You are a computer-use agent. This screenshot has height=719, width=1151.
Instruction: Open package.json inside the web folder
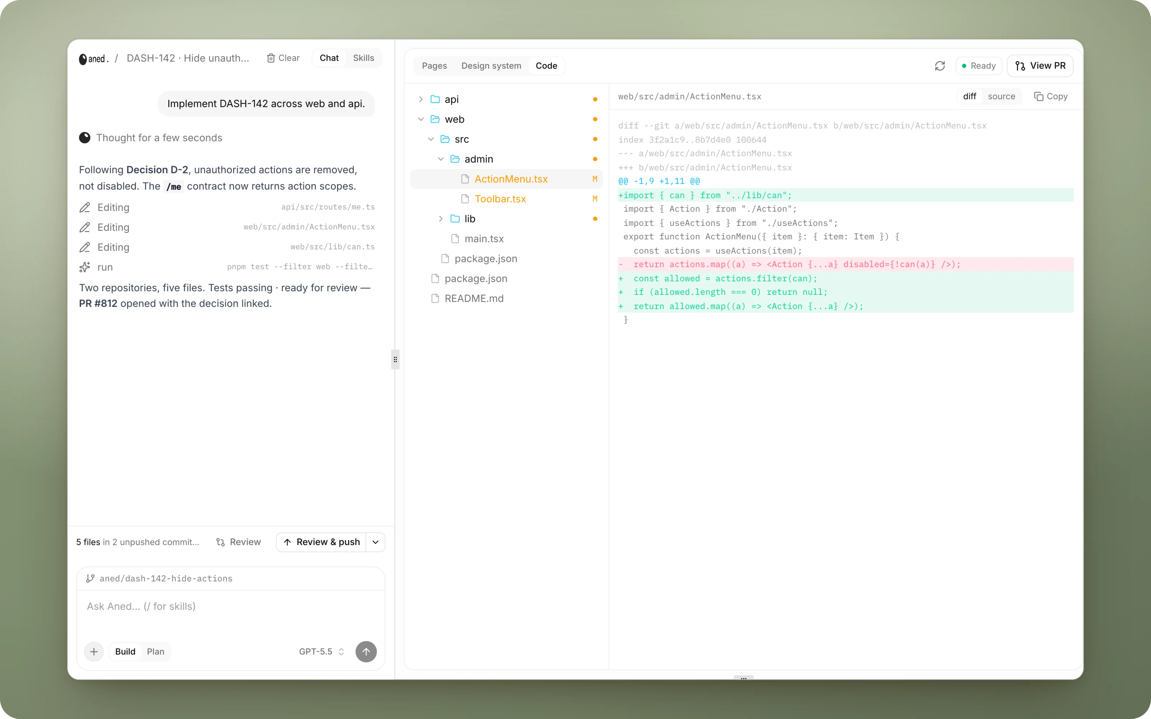point(506,259)
